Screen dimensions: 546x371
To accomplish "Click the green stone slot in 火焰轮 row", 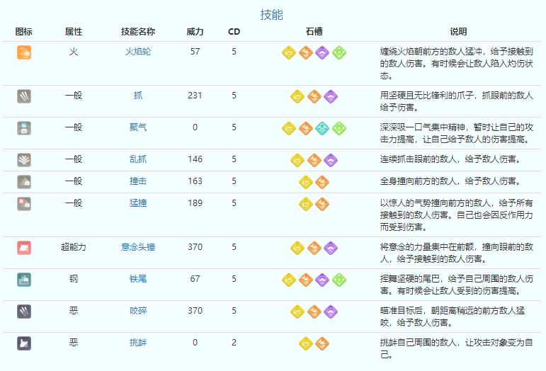I will coord(339,52).
